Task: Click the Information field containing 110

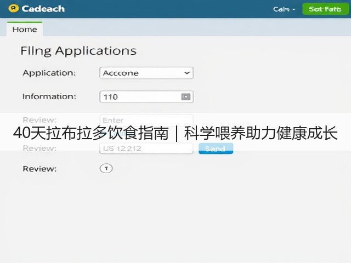Action: (146, 97)
